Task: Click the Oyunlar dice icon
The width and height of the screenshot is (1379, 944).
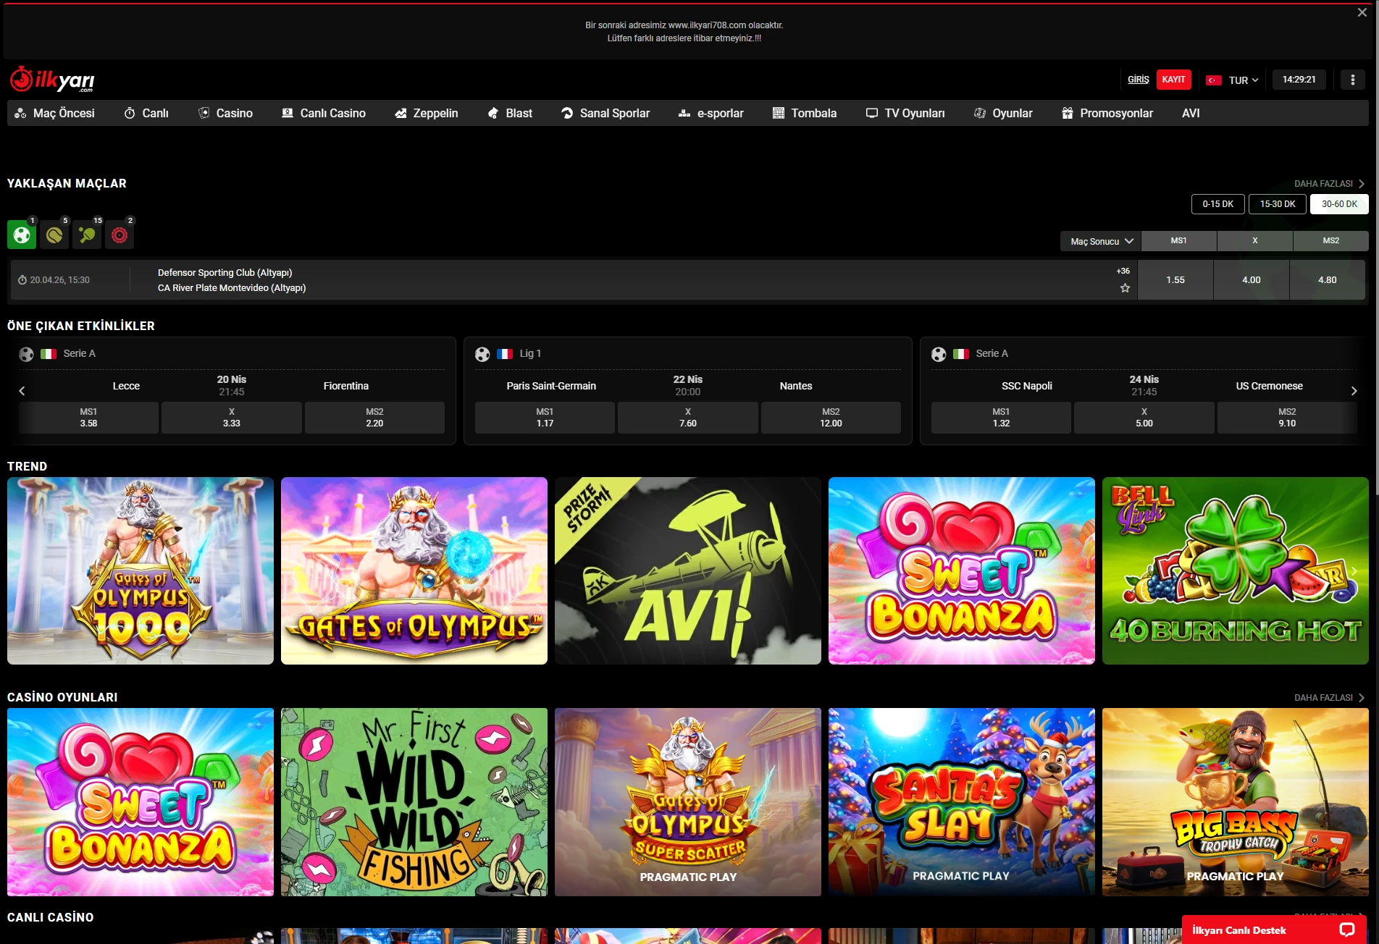Action: 980,113
